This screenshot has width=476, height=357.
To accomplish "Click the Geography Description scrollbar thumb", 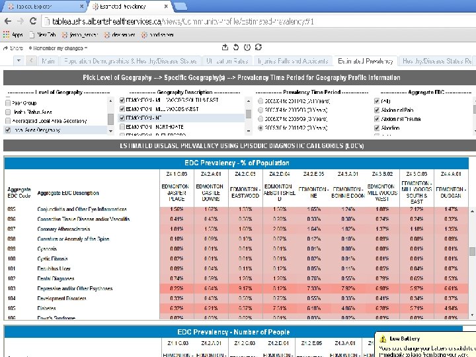I will tap(249, 114).
